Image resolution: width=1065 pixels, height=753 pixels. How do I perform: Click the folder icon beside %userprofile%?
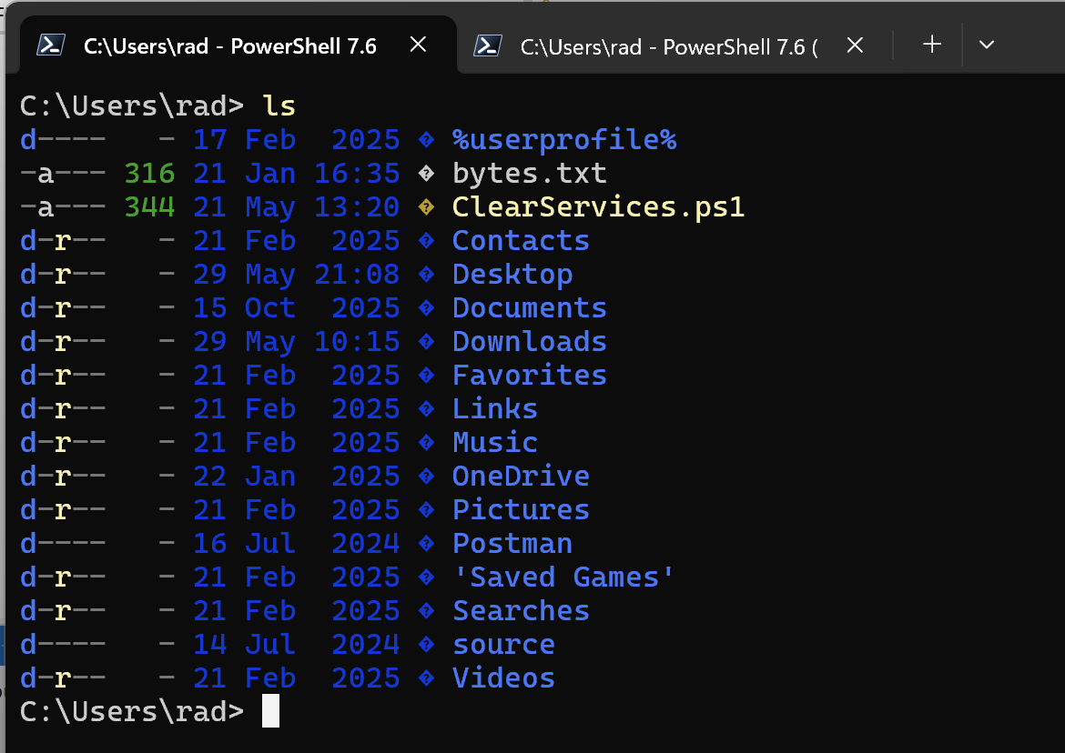pos(427,140)
